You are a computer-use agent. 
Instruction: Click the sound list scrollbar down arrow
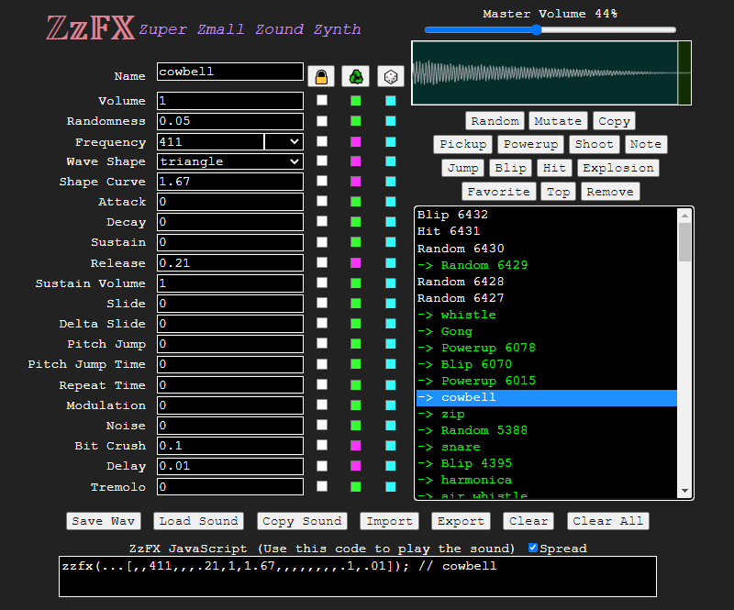pyautogui.click(x=684, y=491)
